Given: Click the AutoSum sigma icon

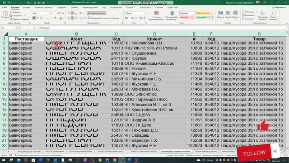Looking at the screenshot, I should click(243, 12).
